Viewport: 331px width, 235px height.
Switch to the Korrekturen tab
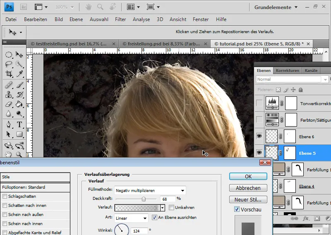[287, 70]
